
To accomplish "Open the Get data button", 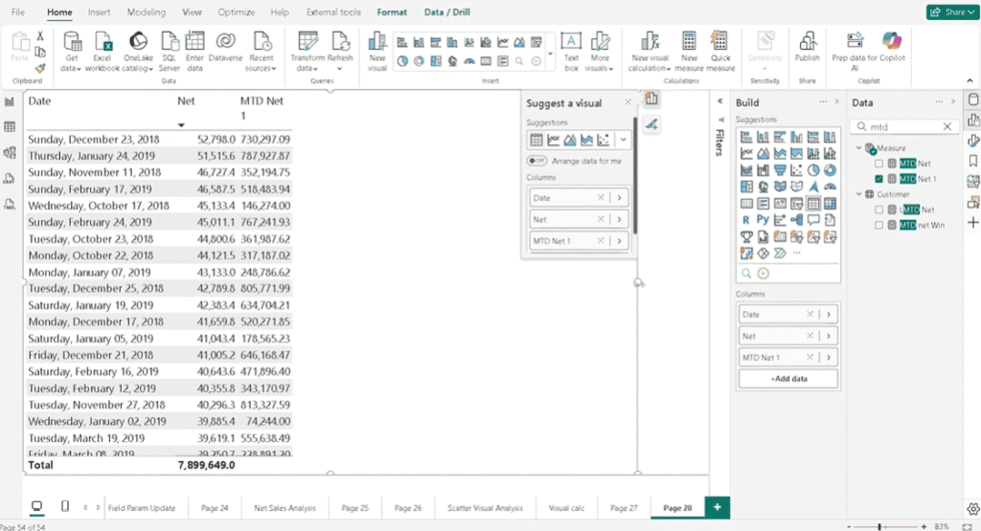I will [71, 52].
